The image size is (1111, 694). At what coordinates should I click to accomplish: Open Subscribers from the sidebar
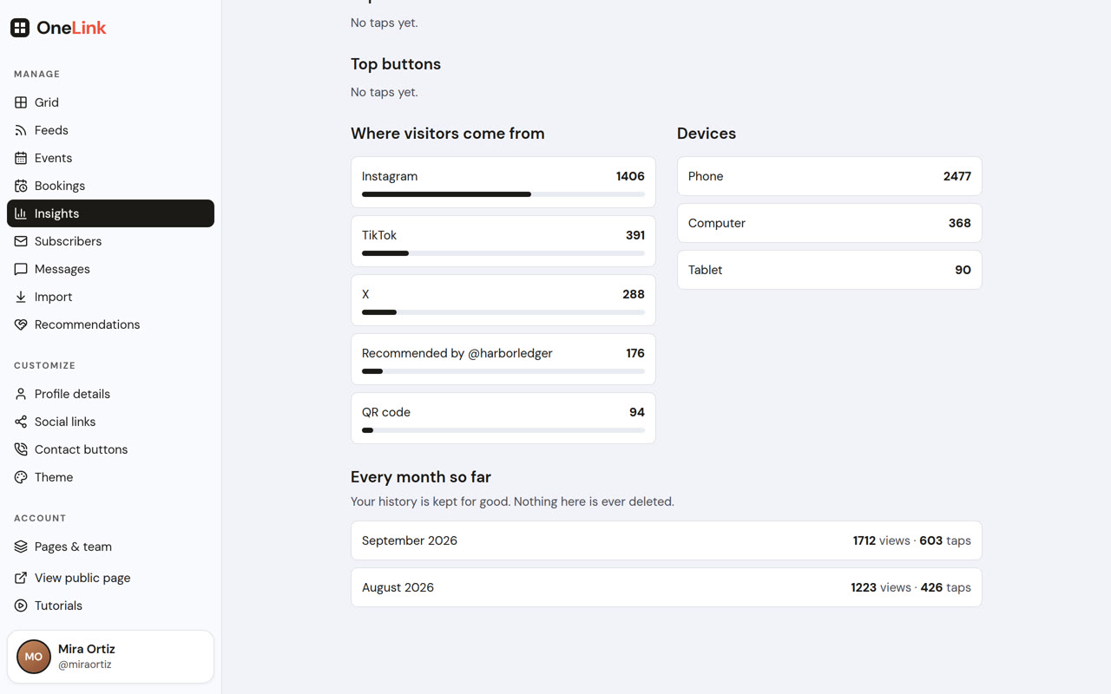coord(110,241)
